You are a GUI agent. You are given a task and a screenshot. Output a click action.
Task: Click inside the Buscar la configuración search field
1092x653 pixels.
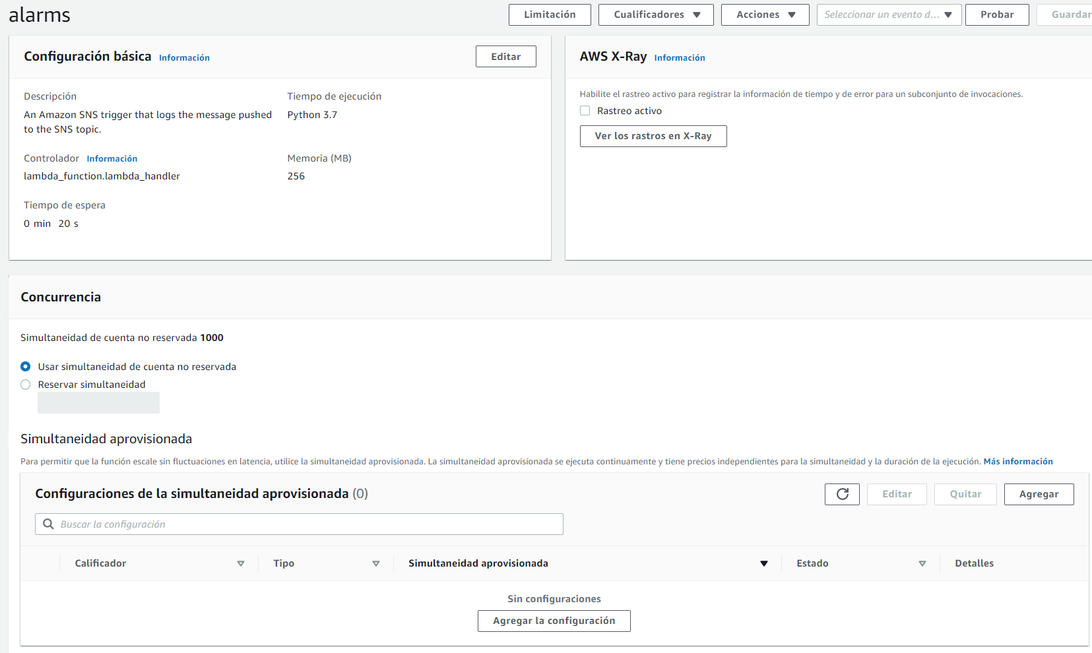(264, 524)
